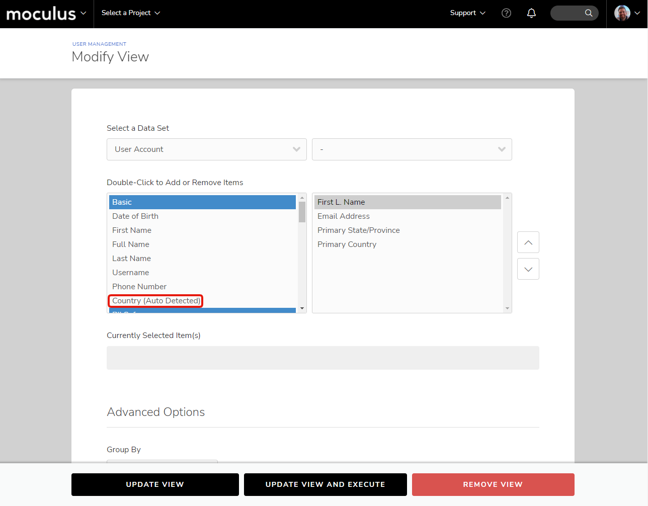Click the user avatar picture
648x506 pixels.
point(622,13)
